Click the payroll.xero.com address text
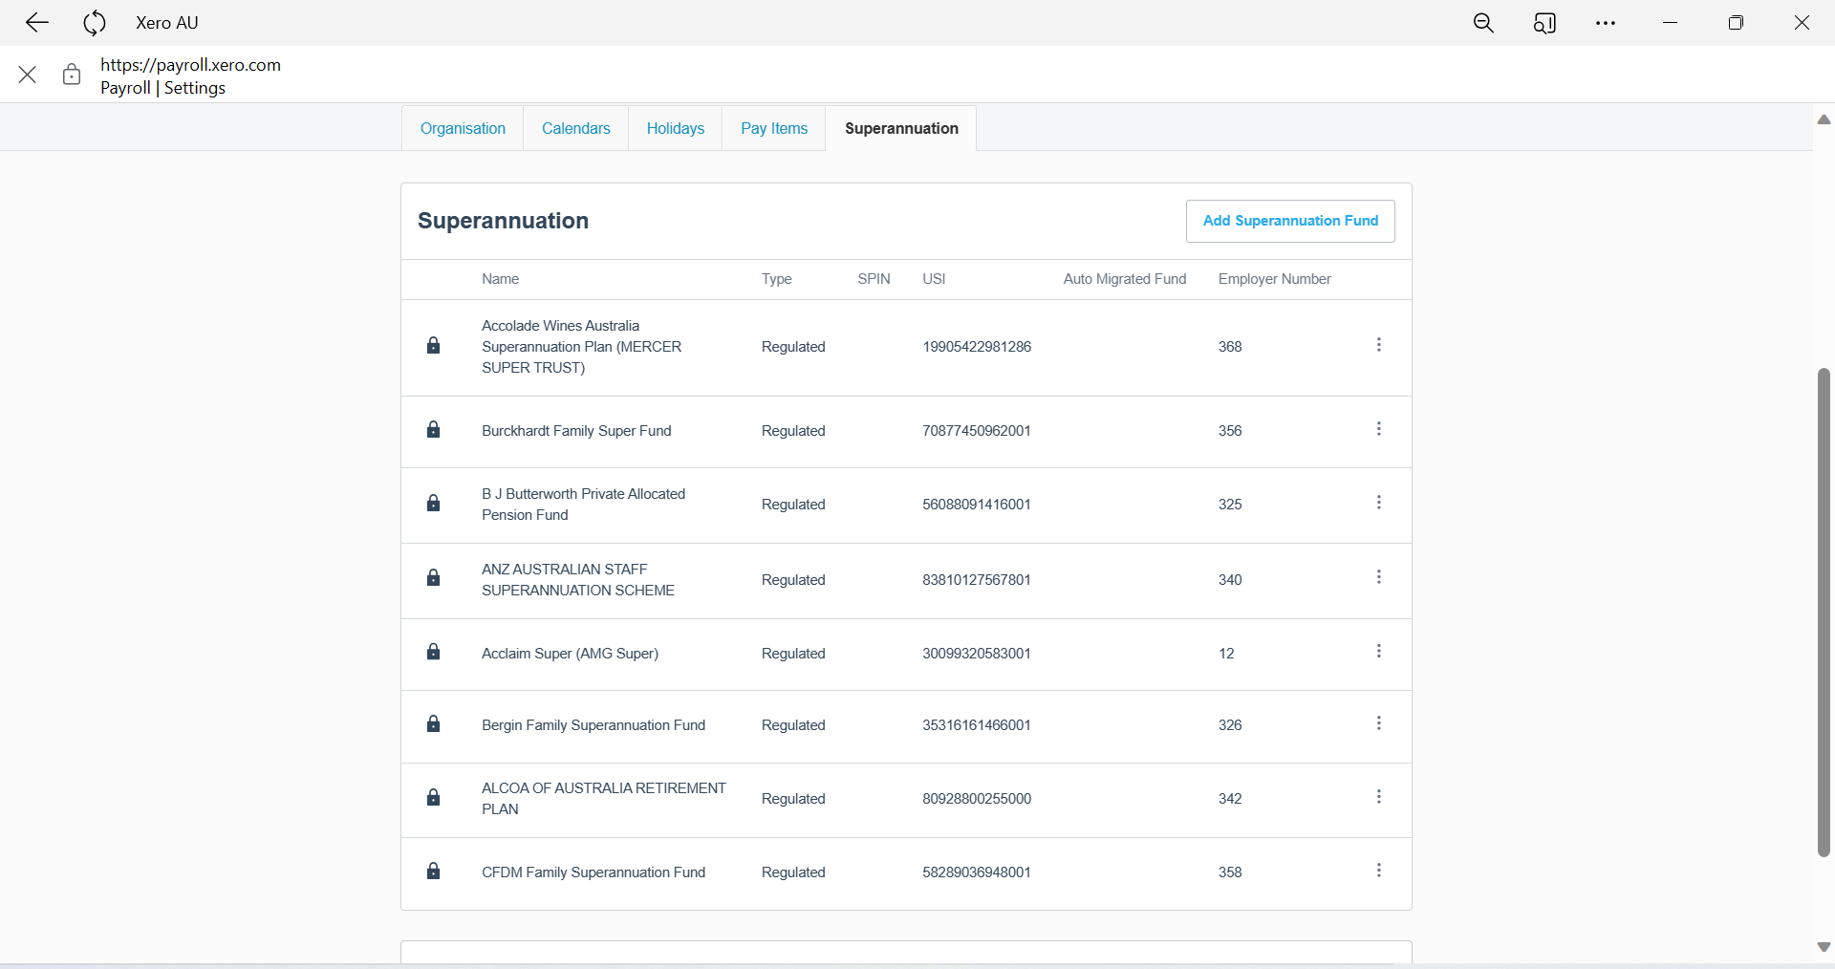 pos(190,65)
